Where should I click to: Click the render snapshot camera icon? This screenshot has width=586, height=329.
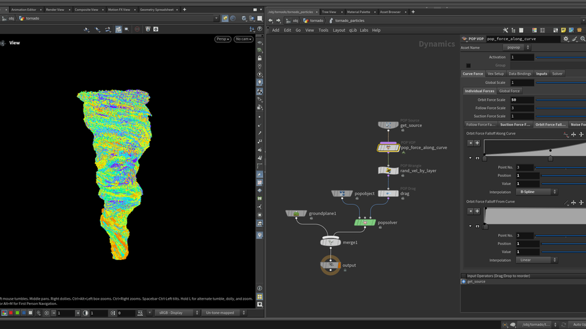156,29
